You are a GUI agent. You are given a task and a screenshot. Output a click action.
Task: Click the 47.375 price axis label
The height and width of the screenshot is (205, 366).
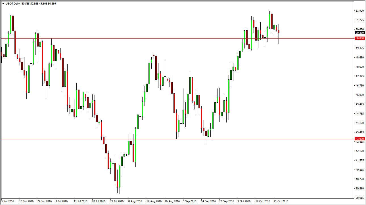click(x=359, y=76)
